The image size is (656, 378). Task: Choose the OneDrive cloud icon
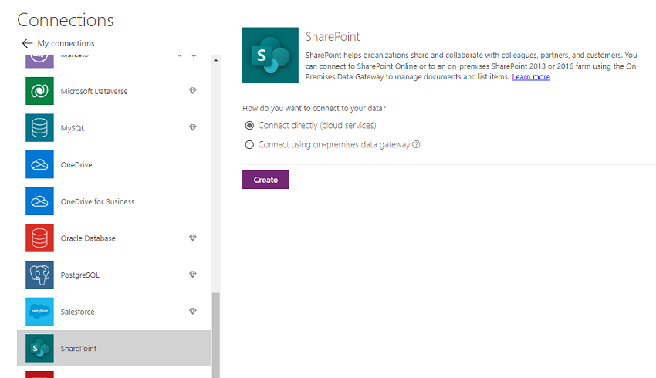tap(39, 165)
